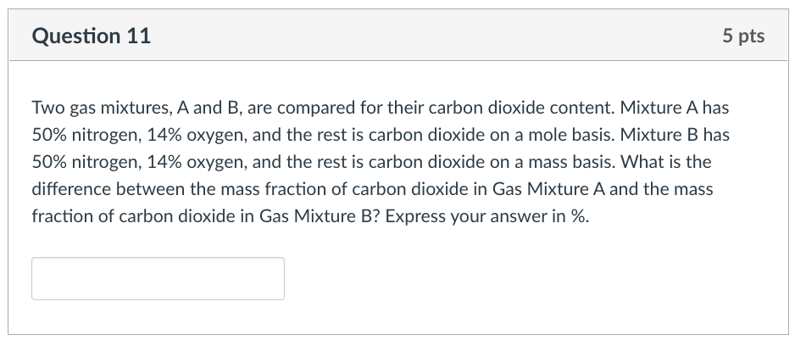The image size is (795, 346).
Task: Select the "Question 11" heading
Action: (x=92, y=36)
